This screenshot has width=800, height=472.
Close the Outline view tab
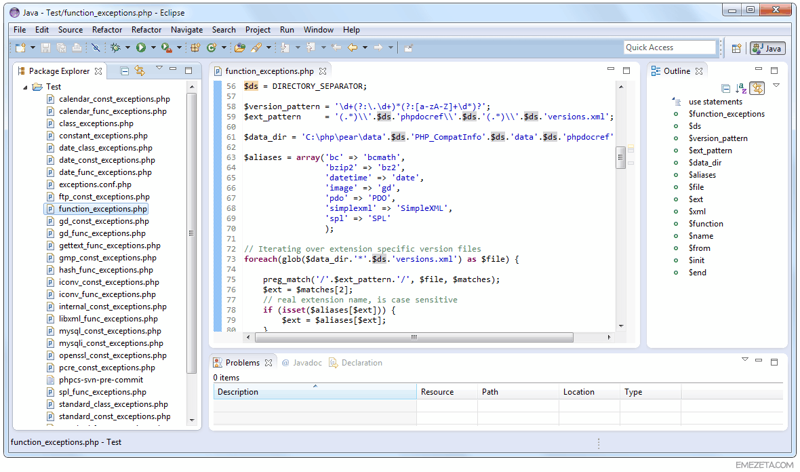699,71
